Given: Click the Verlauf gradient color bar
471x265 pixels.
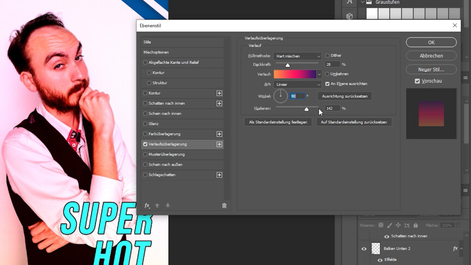Looking at the screenshot, I should (294, 74).
